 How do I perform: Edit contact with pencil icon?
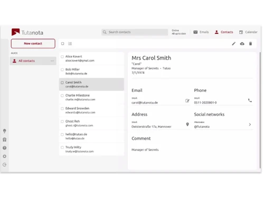pyautogui.click(x=233, y=44)
